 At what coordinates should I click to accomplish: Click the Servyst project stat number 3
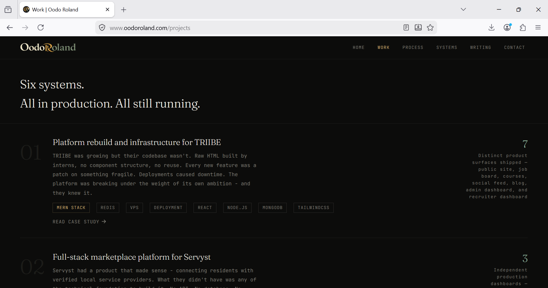(525, 259)
